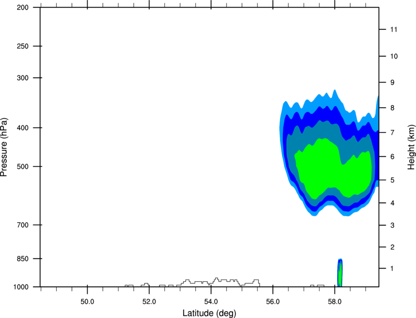Image resolution: width=416 pixels, height=318 pixels.
Task: Click height tick label 10
Action: (394, 56)
